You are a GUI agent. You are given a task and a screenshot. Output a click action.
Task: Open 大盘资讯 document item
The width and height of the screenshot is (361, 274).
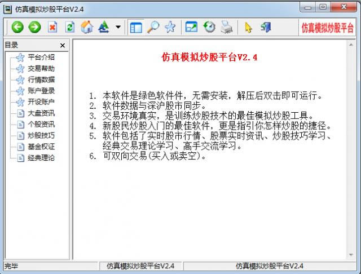(x=41, y=113)
